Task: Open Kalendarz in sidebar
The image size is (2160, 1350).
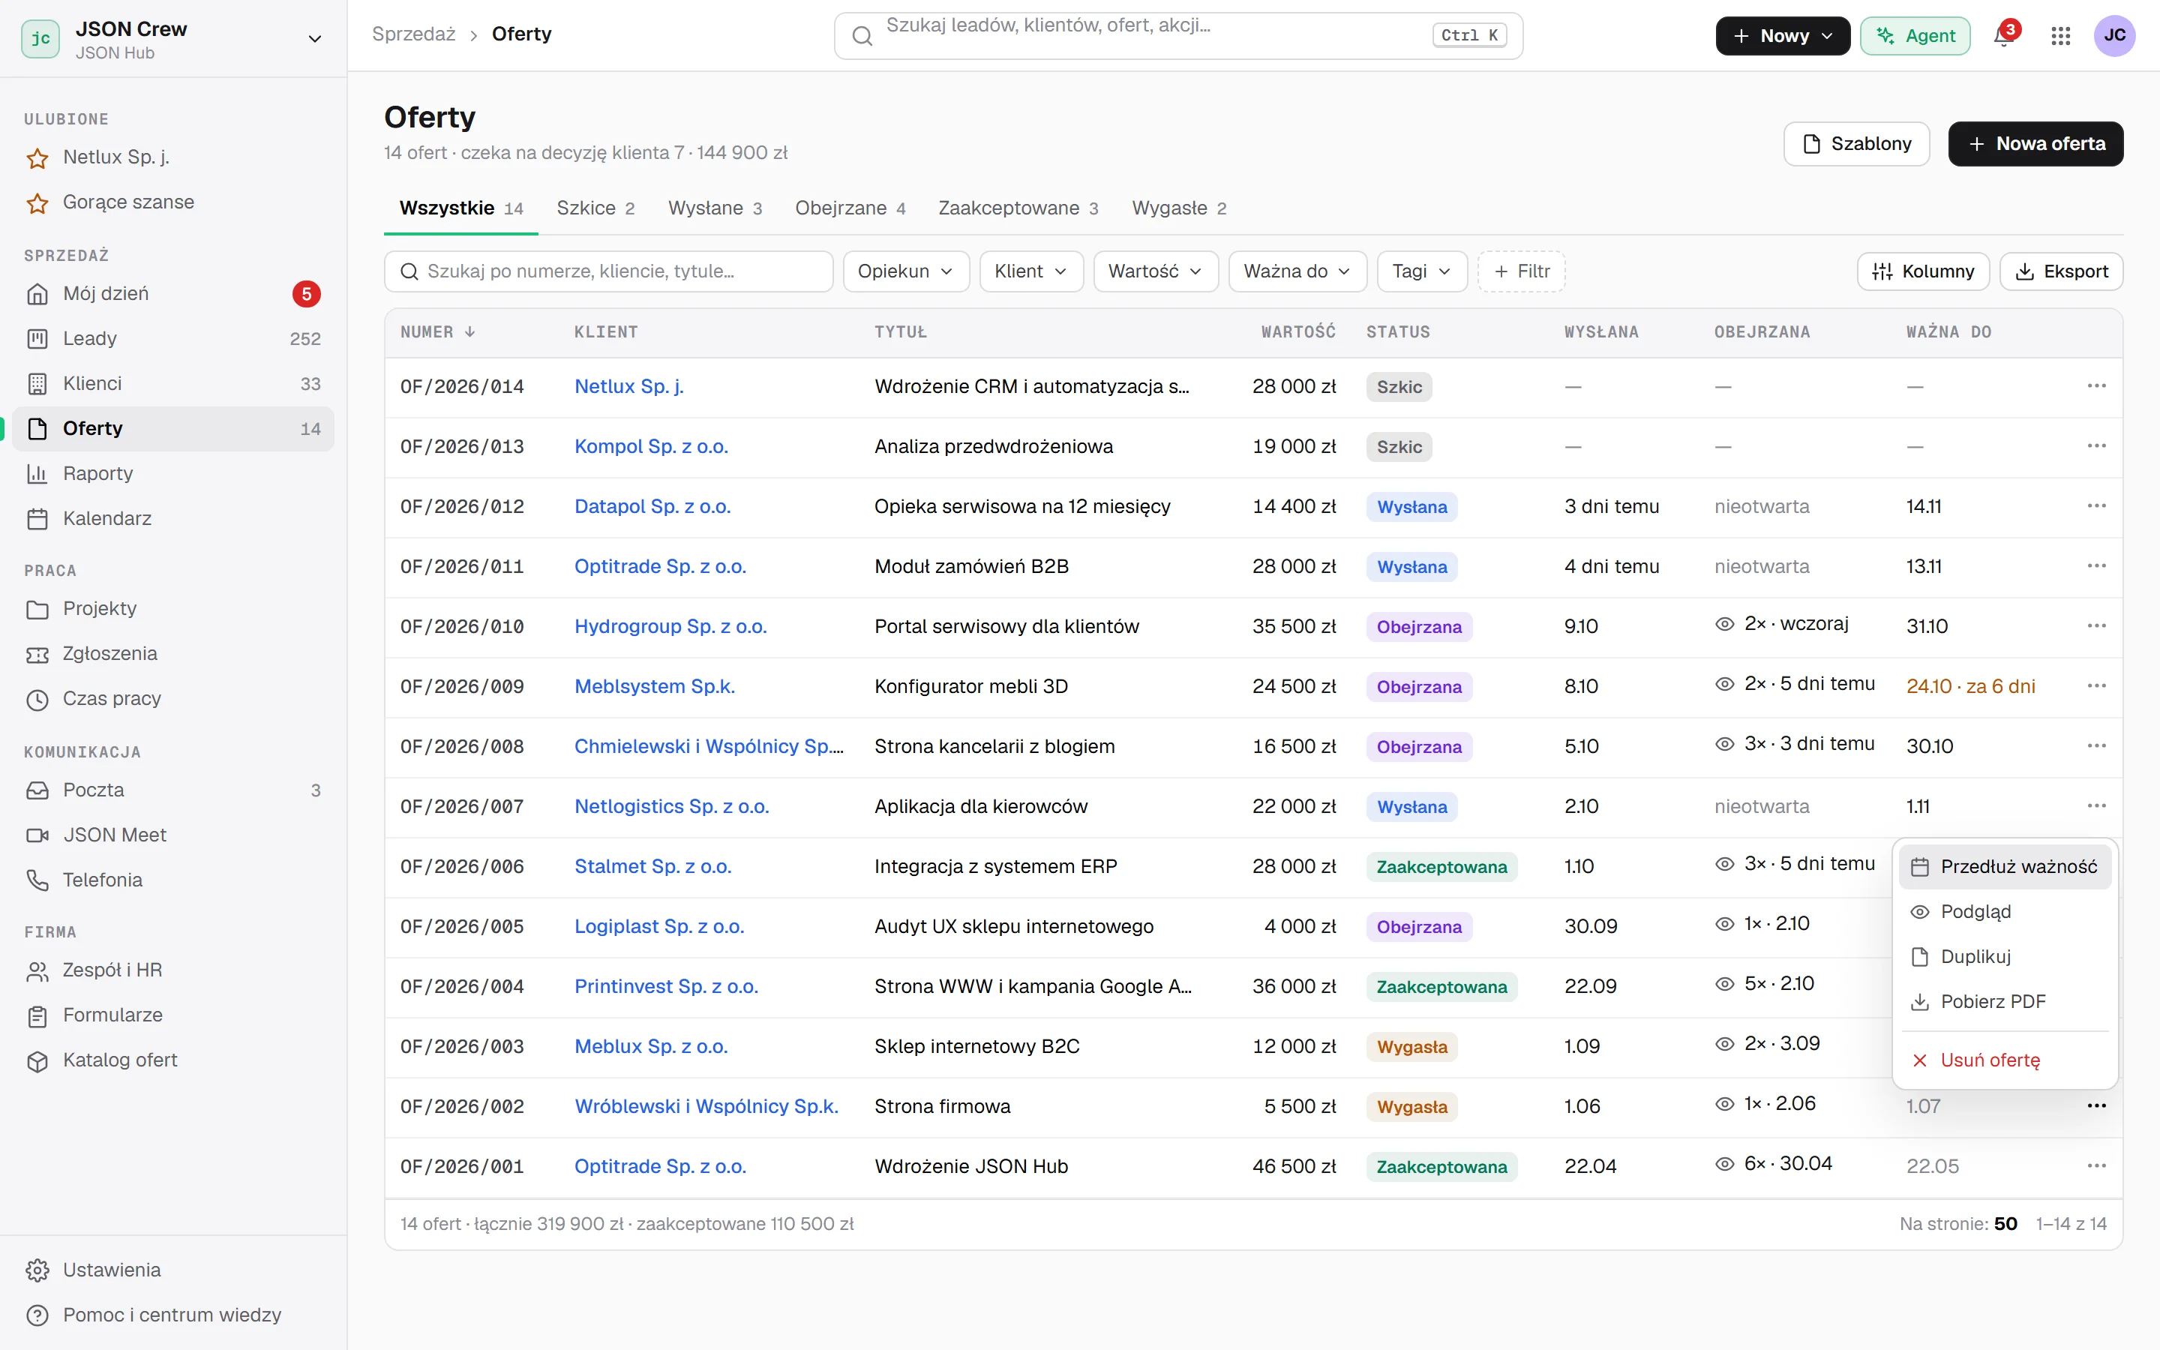Action: click(x=173, y=519)
